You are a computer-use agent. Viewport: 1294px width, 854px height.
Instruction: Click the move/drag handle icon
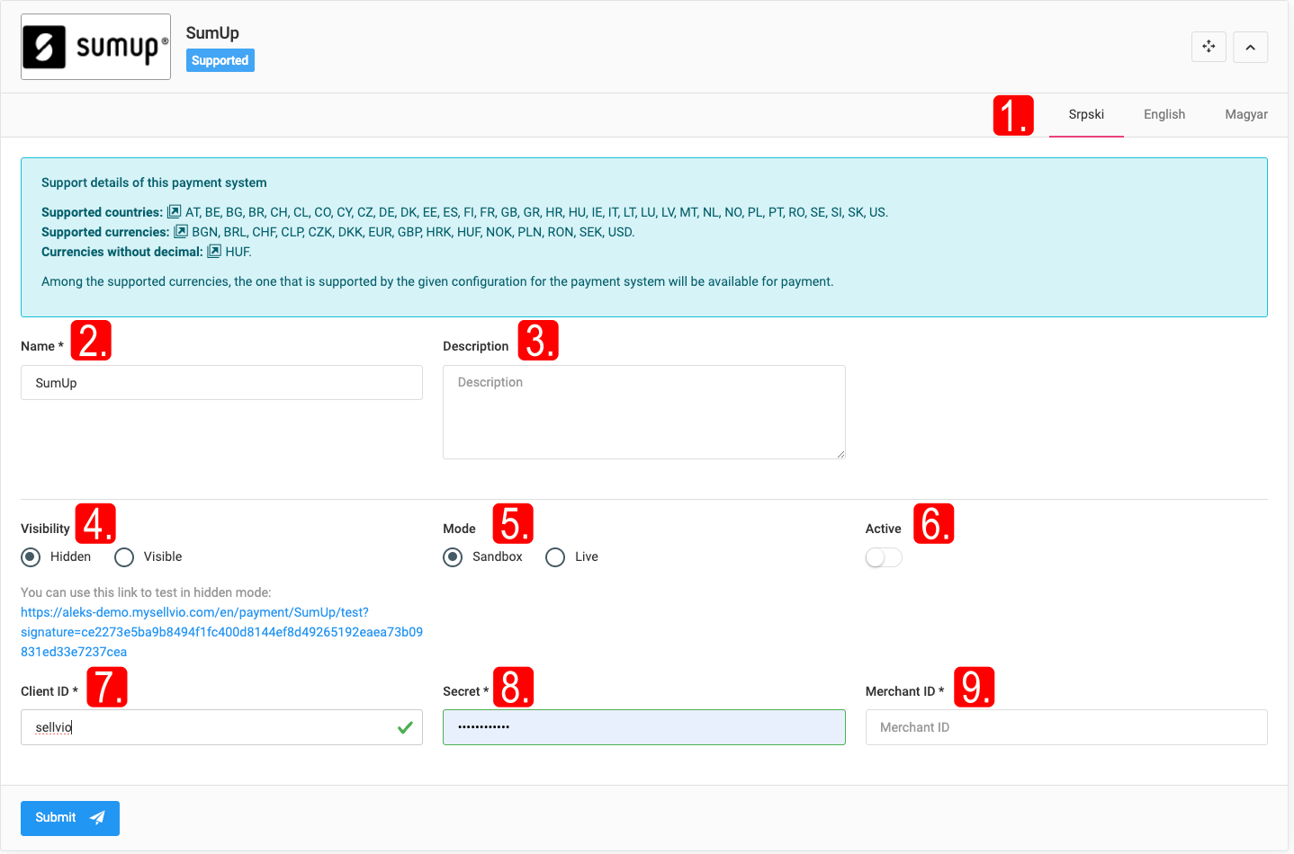coord(1209,47)
